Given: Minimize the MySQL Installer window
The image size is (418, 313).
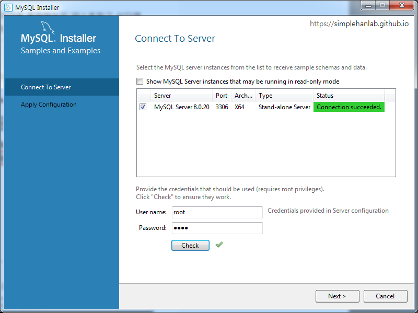Looking at the screenshot, I should (368, 6).
